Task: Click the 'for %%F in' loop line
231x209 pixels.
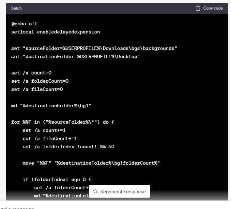Action: [x=63, y=122]
